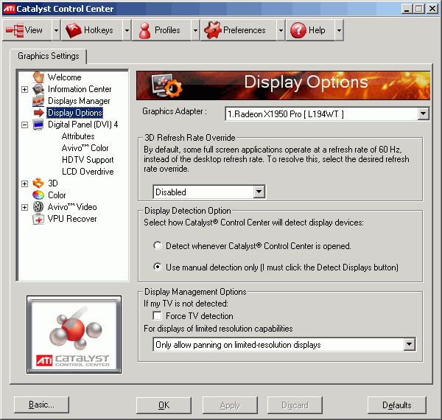This screenshot has height=420, width=442.
Task: Select Welcome in the settings tree
Action: click(x=65, y=77)
